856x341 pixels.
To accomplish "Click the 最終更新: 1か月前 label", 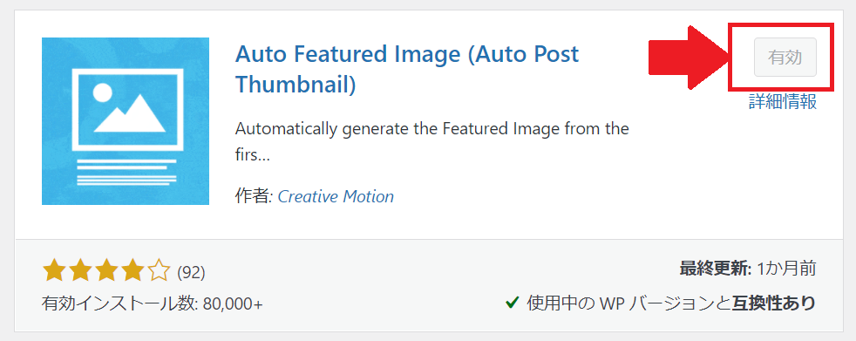I will pyautogui.click(x=747, y=269).
